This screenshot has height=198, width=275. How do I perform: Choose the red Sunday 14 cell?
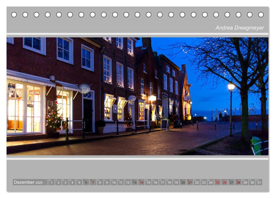pyautogui.click(x=142, y=182)
